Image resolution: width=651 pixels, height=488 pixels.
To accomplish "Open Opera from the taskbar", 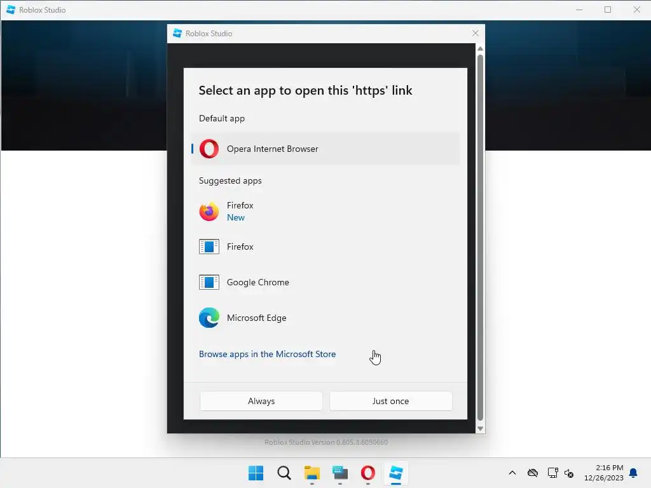I will (368, 473).
